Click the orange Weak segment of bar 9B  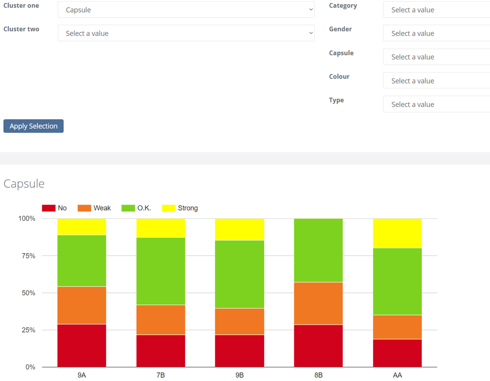tap(240, 322)
